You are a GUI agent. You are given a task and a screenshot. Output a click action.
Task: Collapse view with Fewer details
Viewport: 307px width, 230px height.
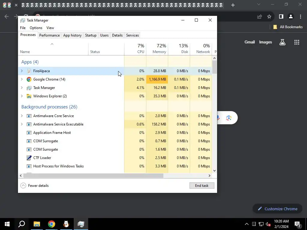tap(34, 186)
